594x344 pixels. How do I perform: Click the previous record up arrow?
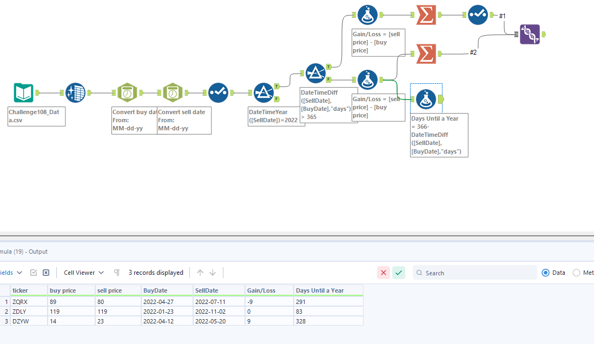[200, 273]
